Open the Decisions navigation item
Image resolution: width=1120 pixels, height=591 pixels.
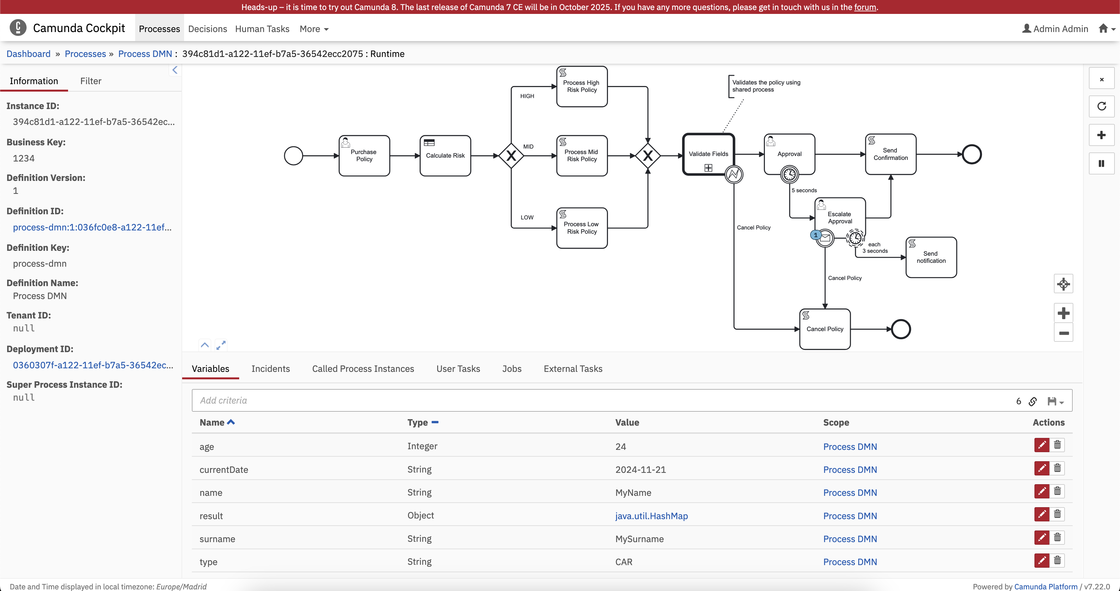pyautogui.click(x=207, y=29)
